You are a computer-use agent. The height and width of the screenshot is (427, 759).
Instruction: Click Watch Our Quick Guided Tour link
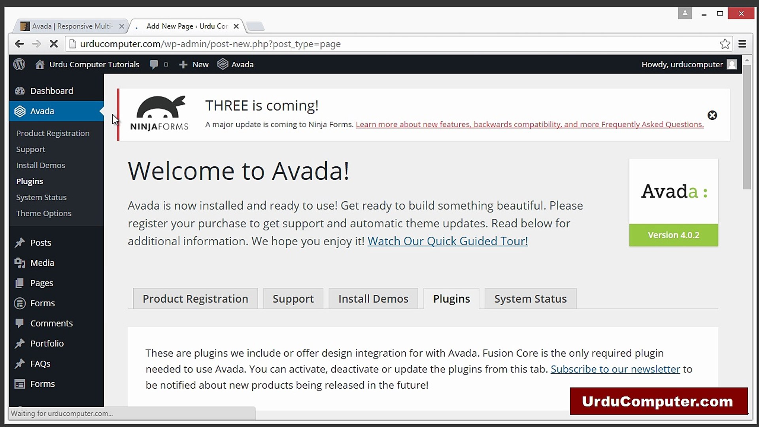[x=447, y=241]
